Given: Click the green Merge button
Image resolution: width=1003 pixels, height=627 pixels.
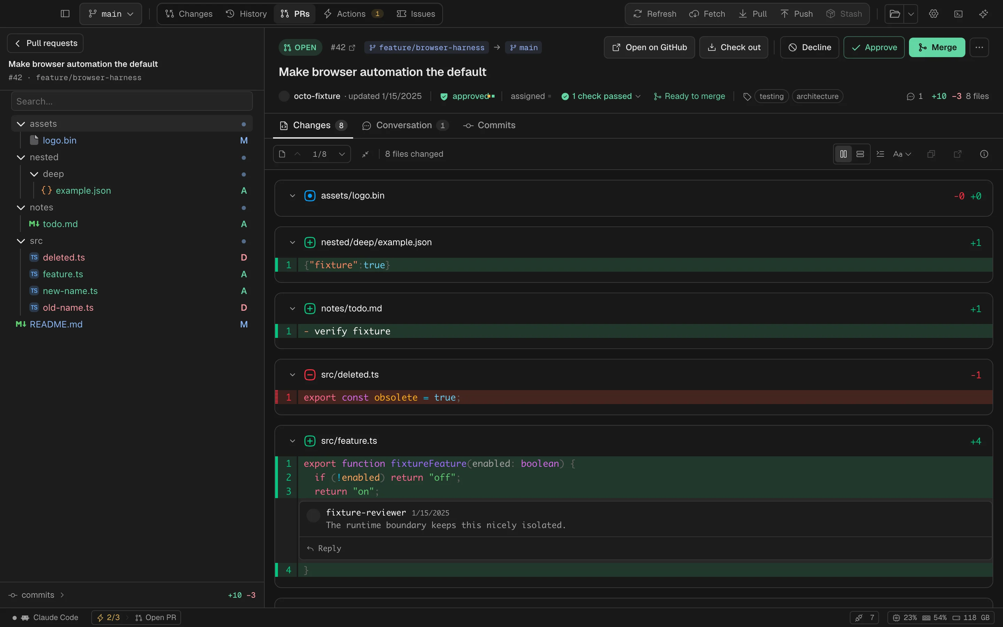Looking at the screenshot, I should [x=937, y=47].
